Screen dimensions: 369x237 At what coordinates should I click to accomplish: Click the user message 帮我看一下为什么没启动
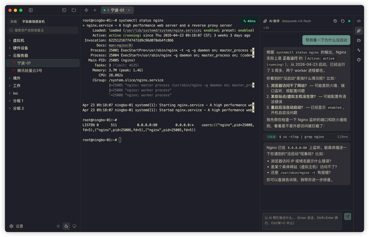pos(326,40)
